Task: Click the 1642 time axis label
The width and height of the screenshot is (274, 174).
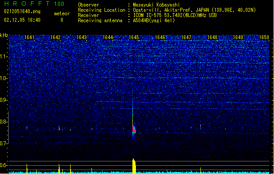Action: [55, 37]
